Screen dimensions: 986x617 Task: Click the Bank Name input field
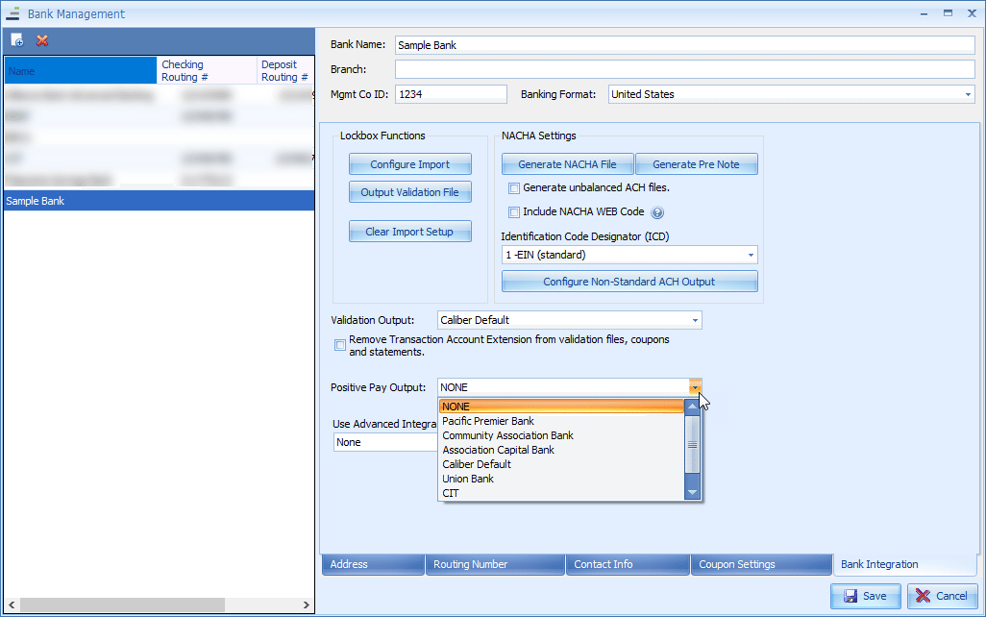click(685, 44)
